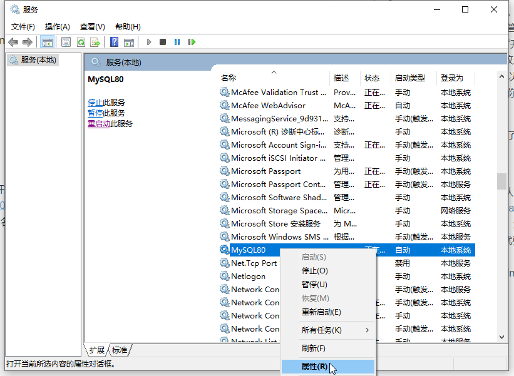Click the 重启动 link to restart the service

coord(99,124)
